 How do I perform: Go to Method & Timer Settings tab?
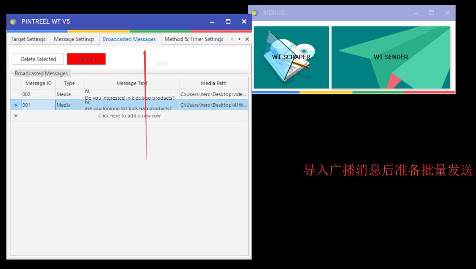click(x=194, y=39)
